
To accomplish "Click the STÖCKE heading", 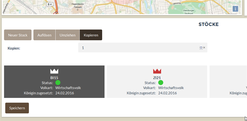I will tap(209, 24).
